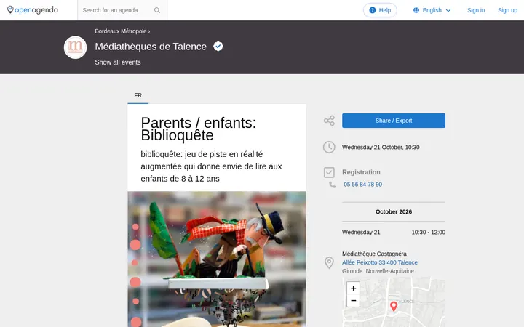This screenshot has width=524, height=327.
Task: Zoom out on the map
Action: pos(353,301)
